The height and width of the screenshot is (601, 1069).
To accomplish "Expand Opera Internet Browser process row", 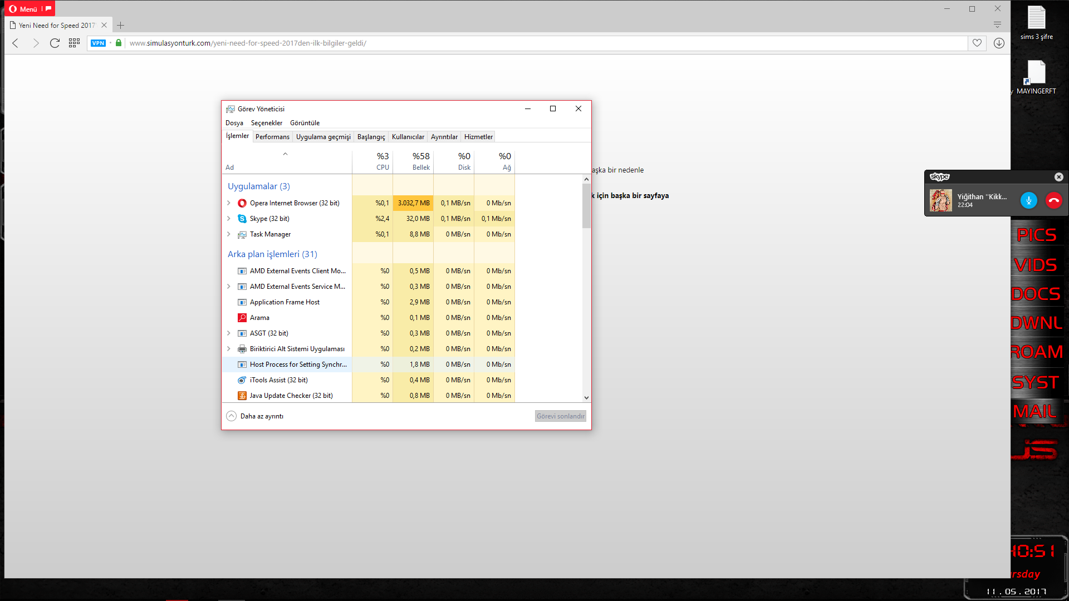I will 229,203.
